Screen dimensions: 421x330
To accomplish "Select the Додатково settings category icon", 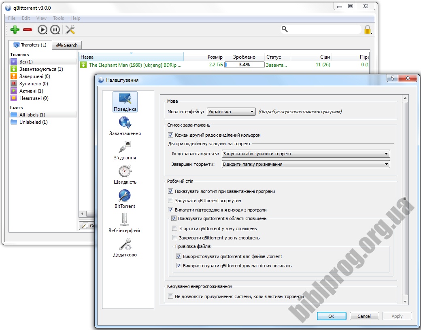I will coord(125,247).
